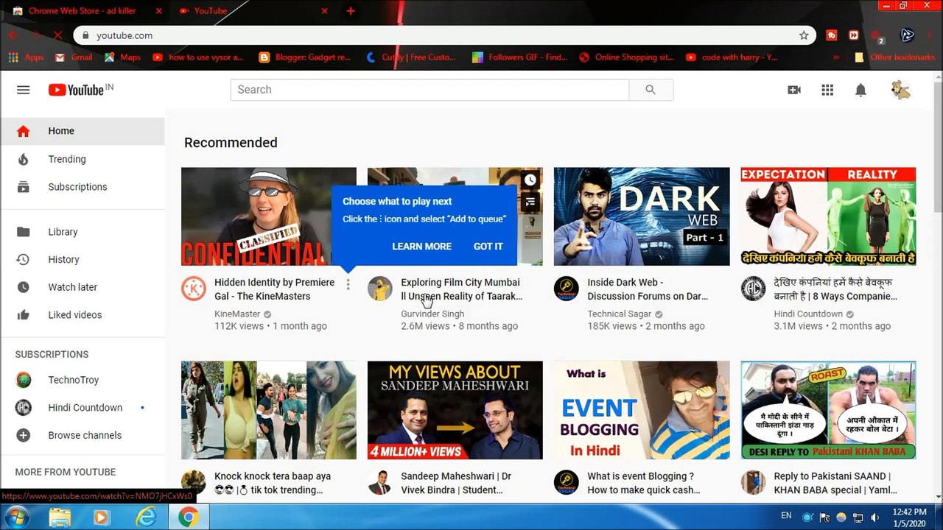Click LEARN MORE in the tooltip
The height and width of the screenshot is (530, 943).
tap(421, 247)
